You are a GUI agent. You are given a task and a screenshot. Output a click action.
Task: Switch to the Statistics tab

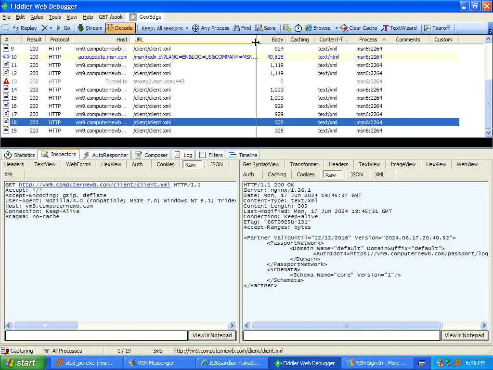click(19, 155)
